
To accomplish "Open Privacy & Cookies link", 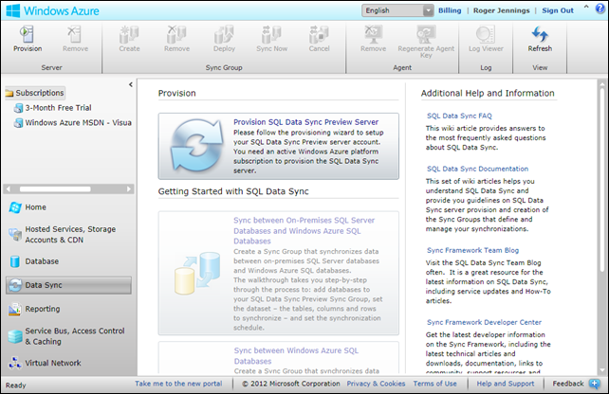I will [376, 384].
